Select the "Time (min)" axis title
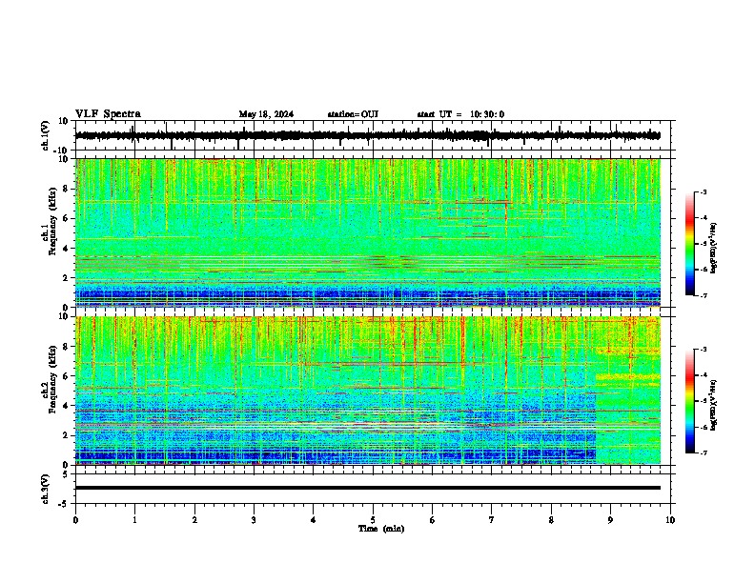This screenshot has width=755, height=583. pos(381,529)
